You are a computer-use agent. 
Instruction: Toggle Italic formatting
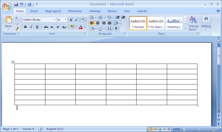point(31,27)
